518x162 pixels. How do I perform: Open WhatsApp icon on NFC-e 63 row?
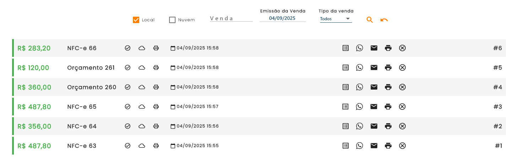point(360,146)
